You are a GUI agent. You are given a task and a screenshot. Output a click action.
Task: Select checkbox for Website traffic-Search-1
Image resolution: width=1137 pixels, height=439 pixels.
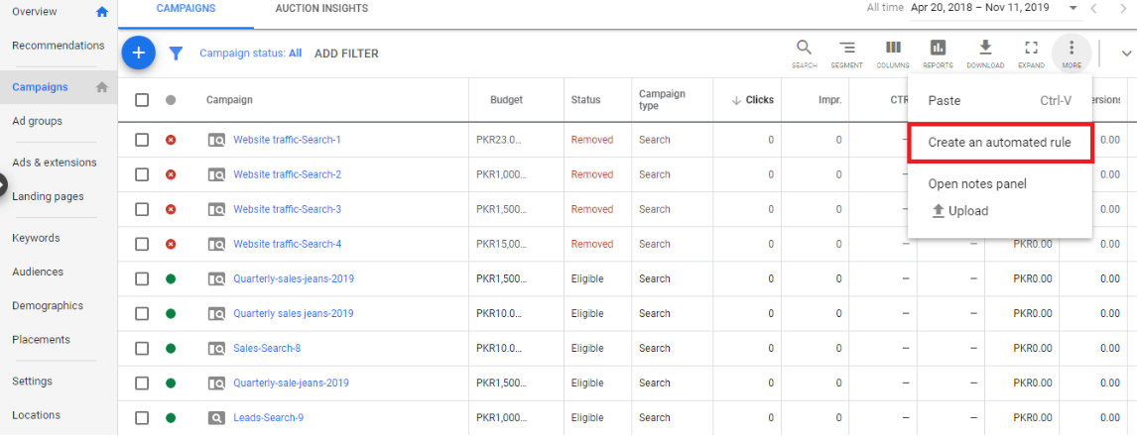point(142,140)
